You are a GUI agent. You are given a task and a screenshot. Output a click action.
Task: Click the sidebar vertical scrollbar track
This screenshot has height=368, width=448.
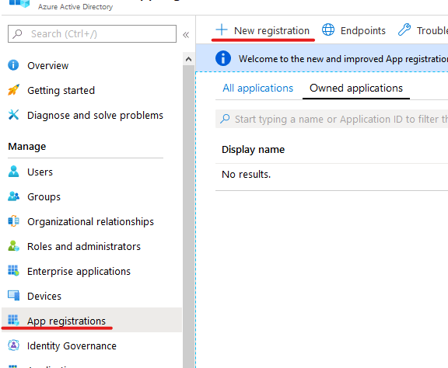[x=188, y=217]
